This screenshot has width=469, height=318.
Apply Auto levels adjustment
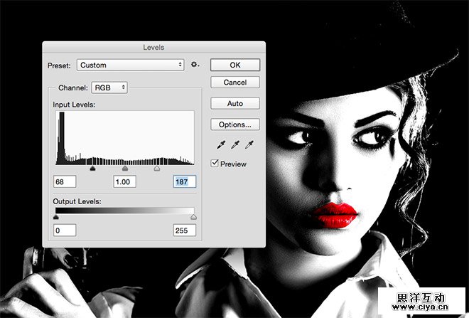(234, 104)
